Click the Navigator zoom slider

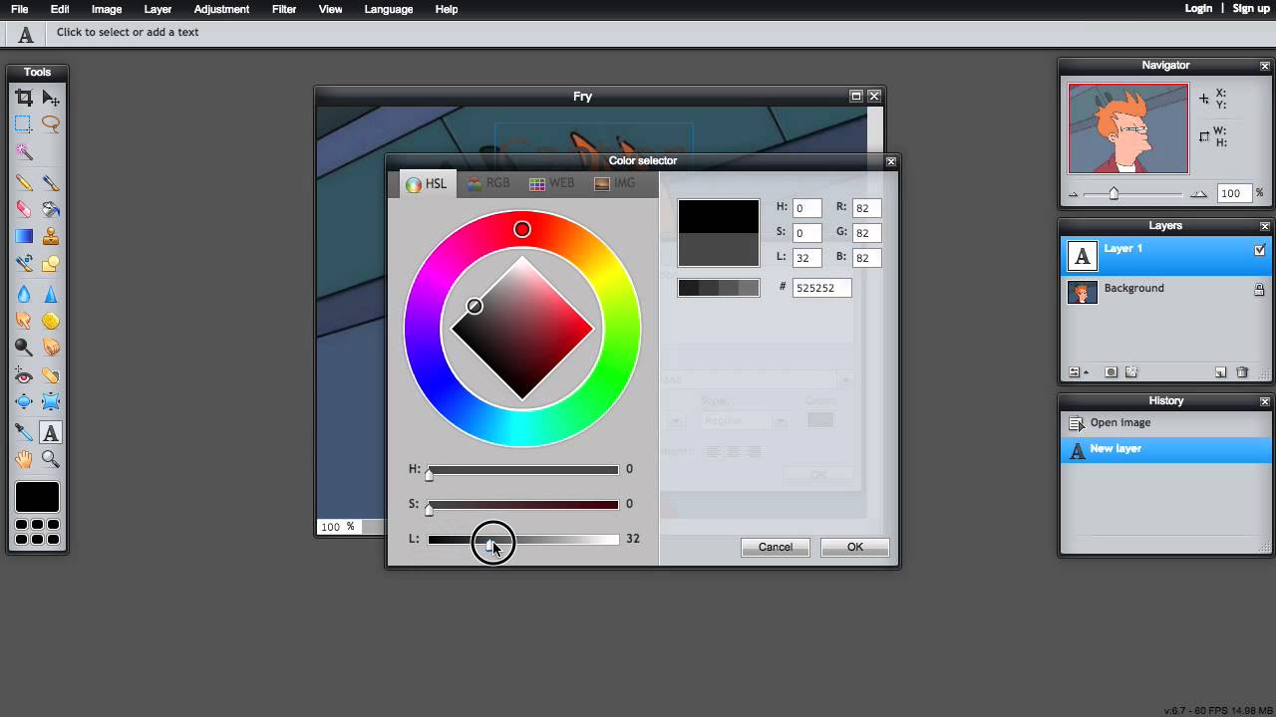coord(1133,194)
